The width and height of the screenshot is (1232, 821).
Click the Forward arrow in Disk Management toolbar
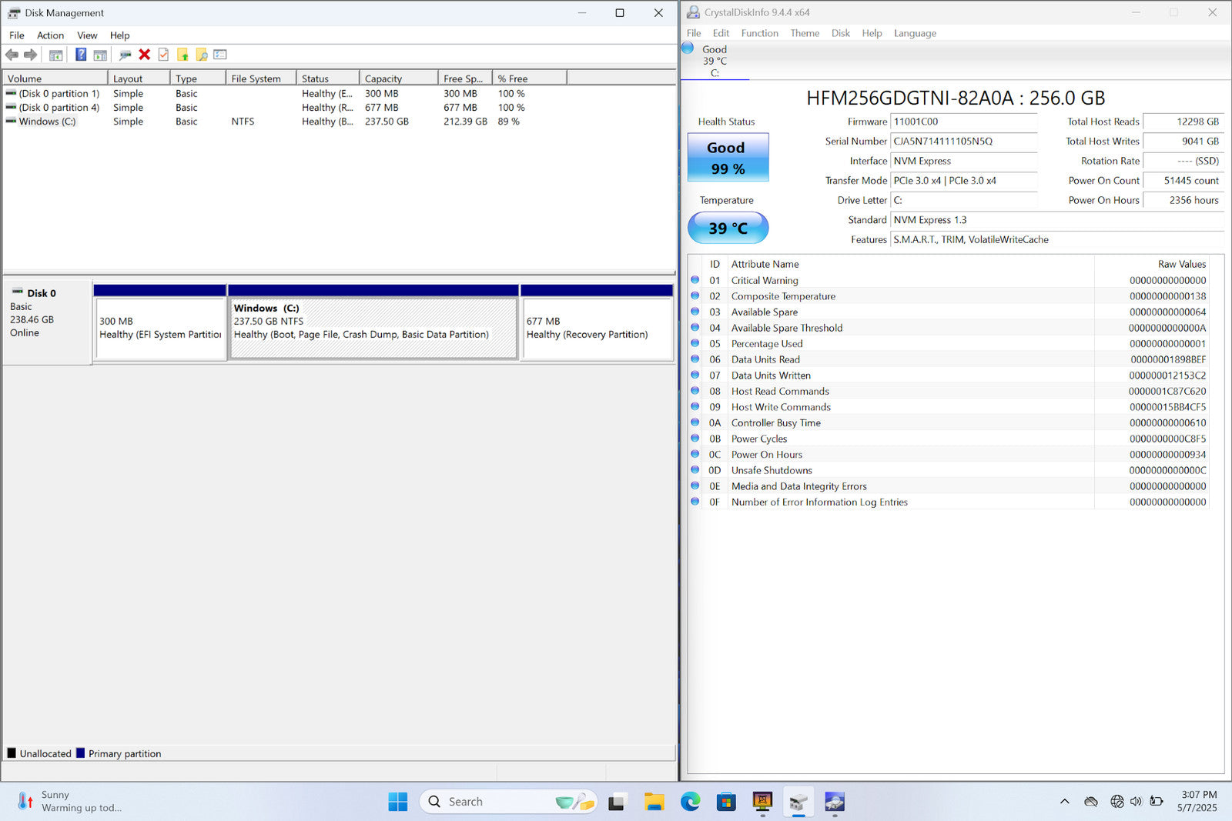click(x=30, y=55)
